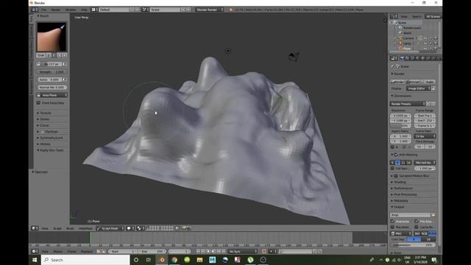Toggle the Placeholders checkbox

[392, 227]
